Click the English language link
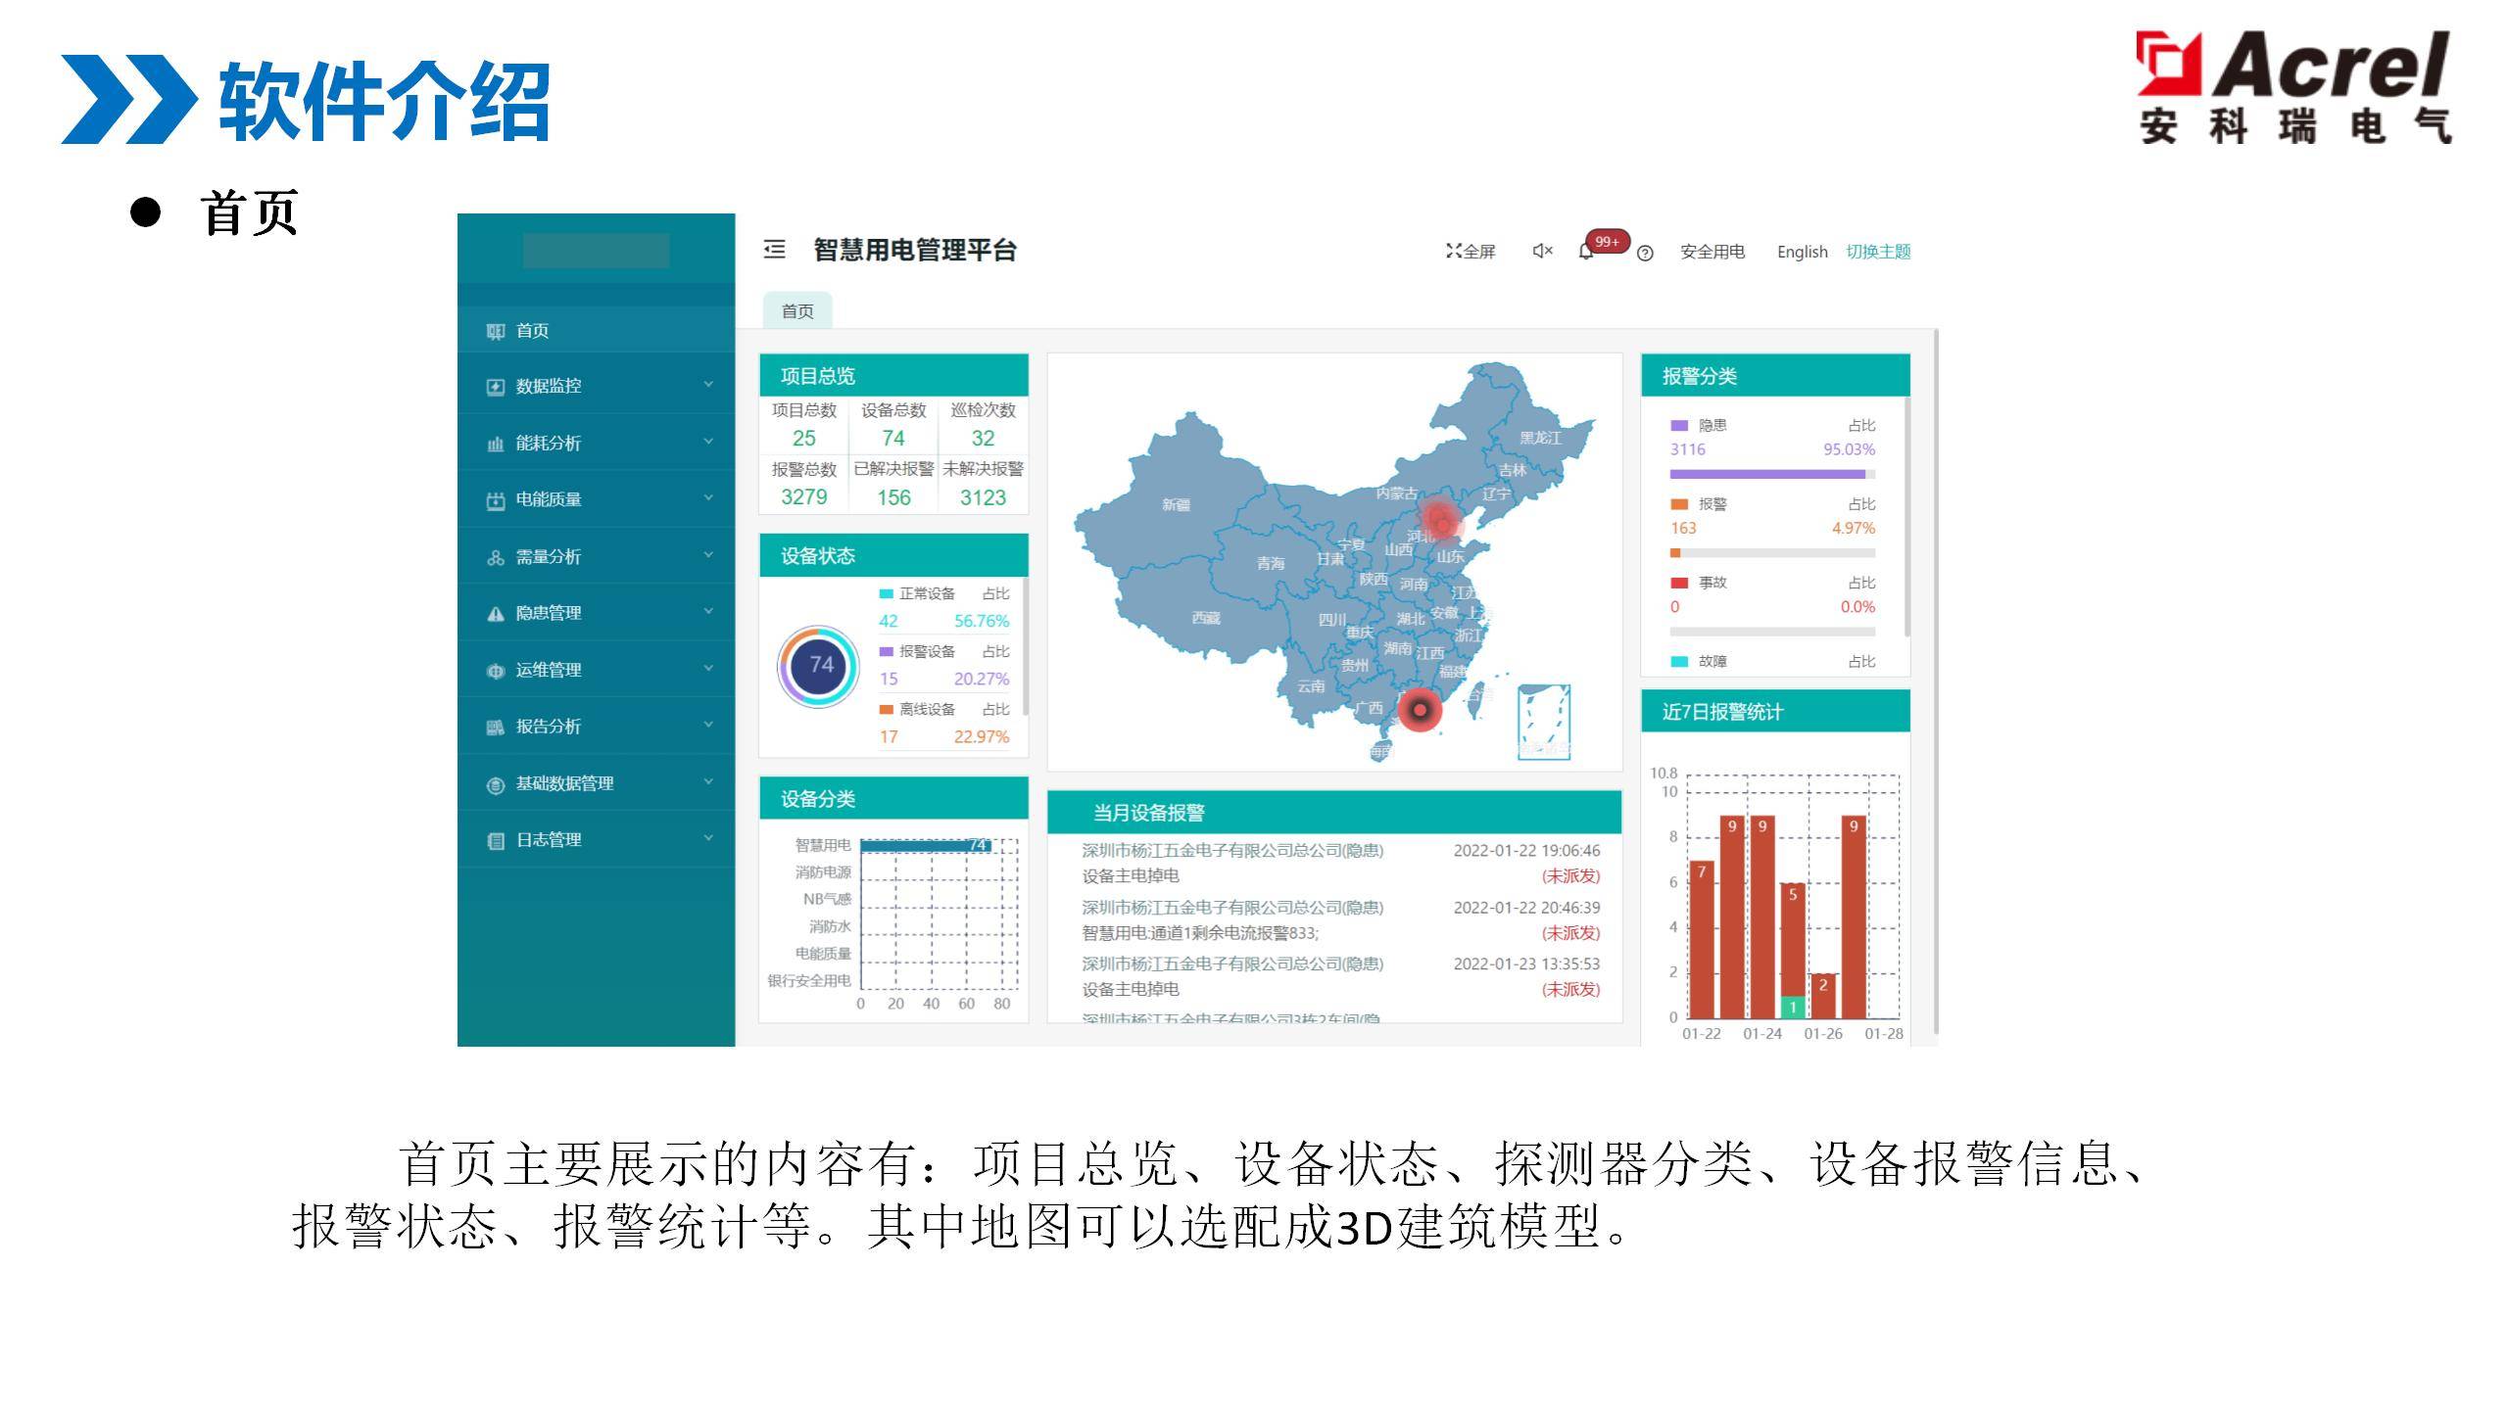This screenshot has height=1410, width=2508. coord(1802,252)
